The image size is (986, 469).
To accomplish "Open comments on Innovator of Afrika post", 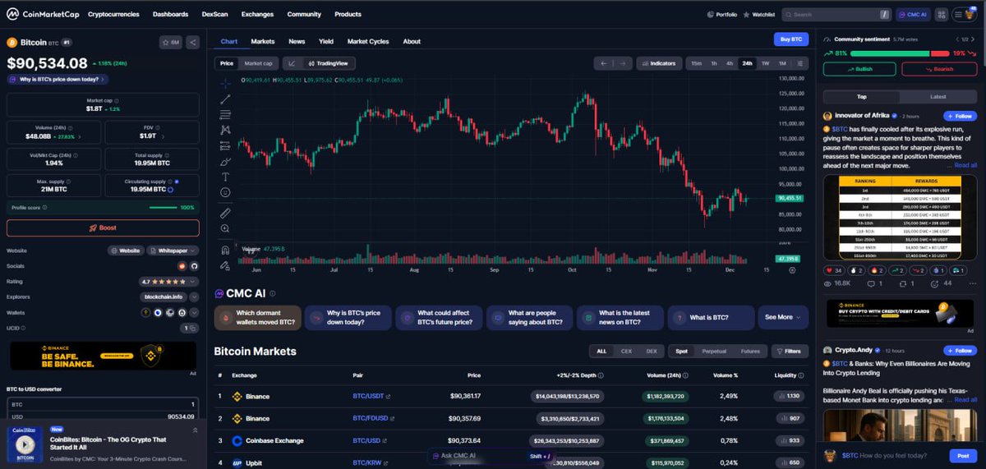I will coord(873,283).
